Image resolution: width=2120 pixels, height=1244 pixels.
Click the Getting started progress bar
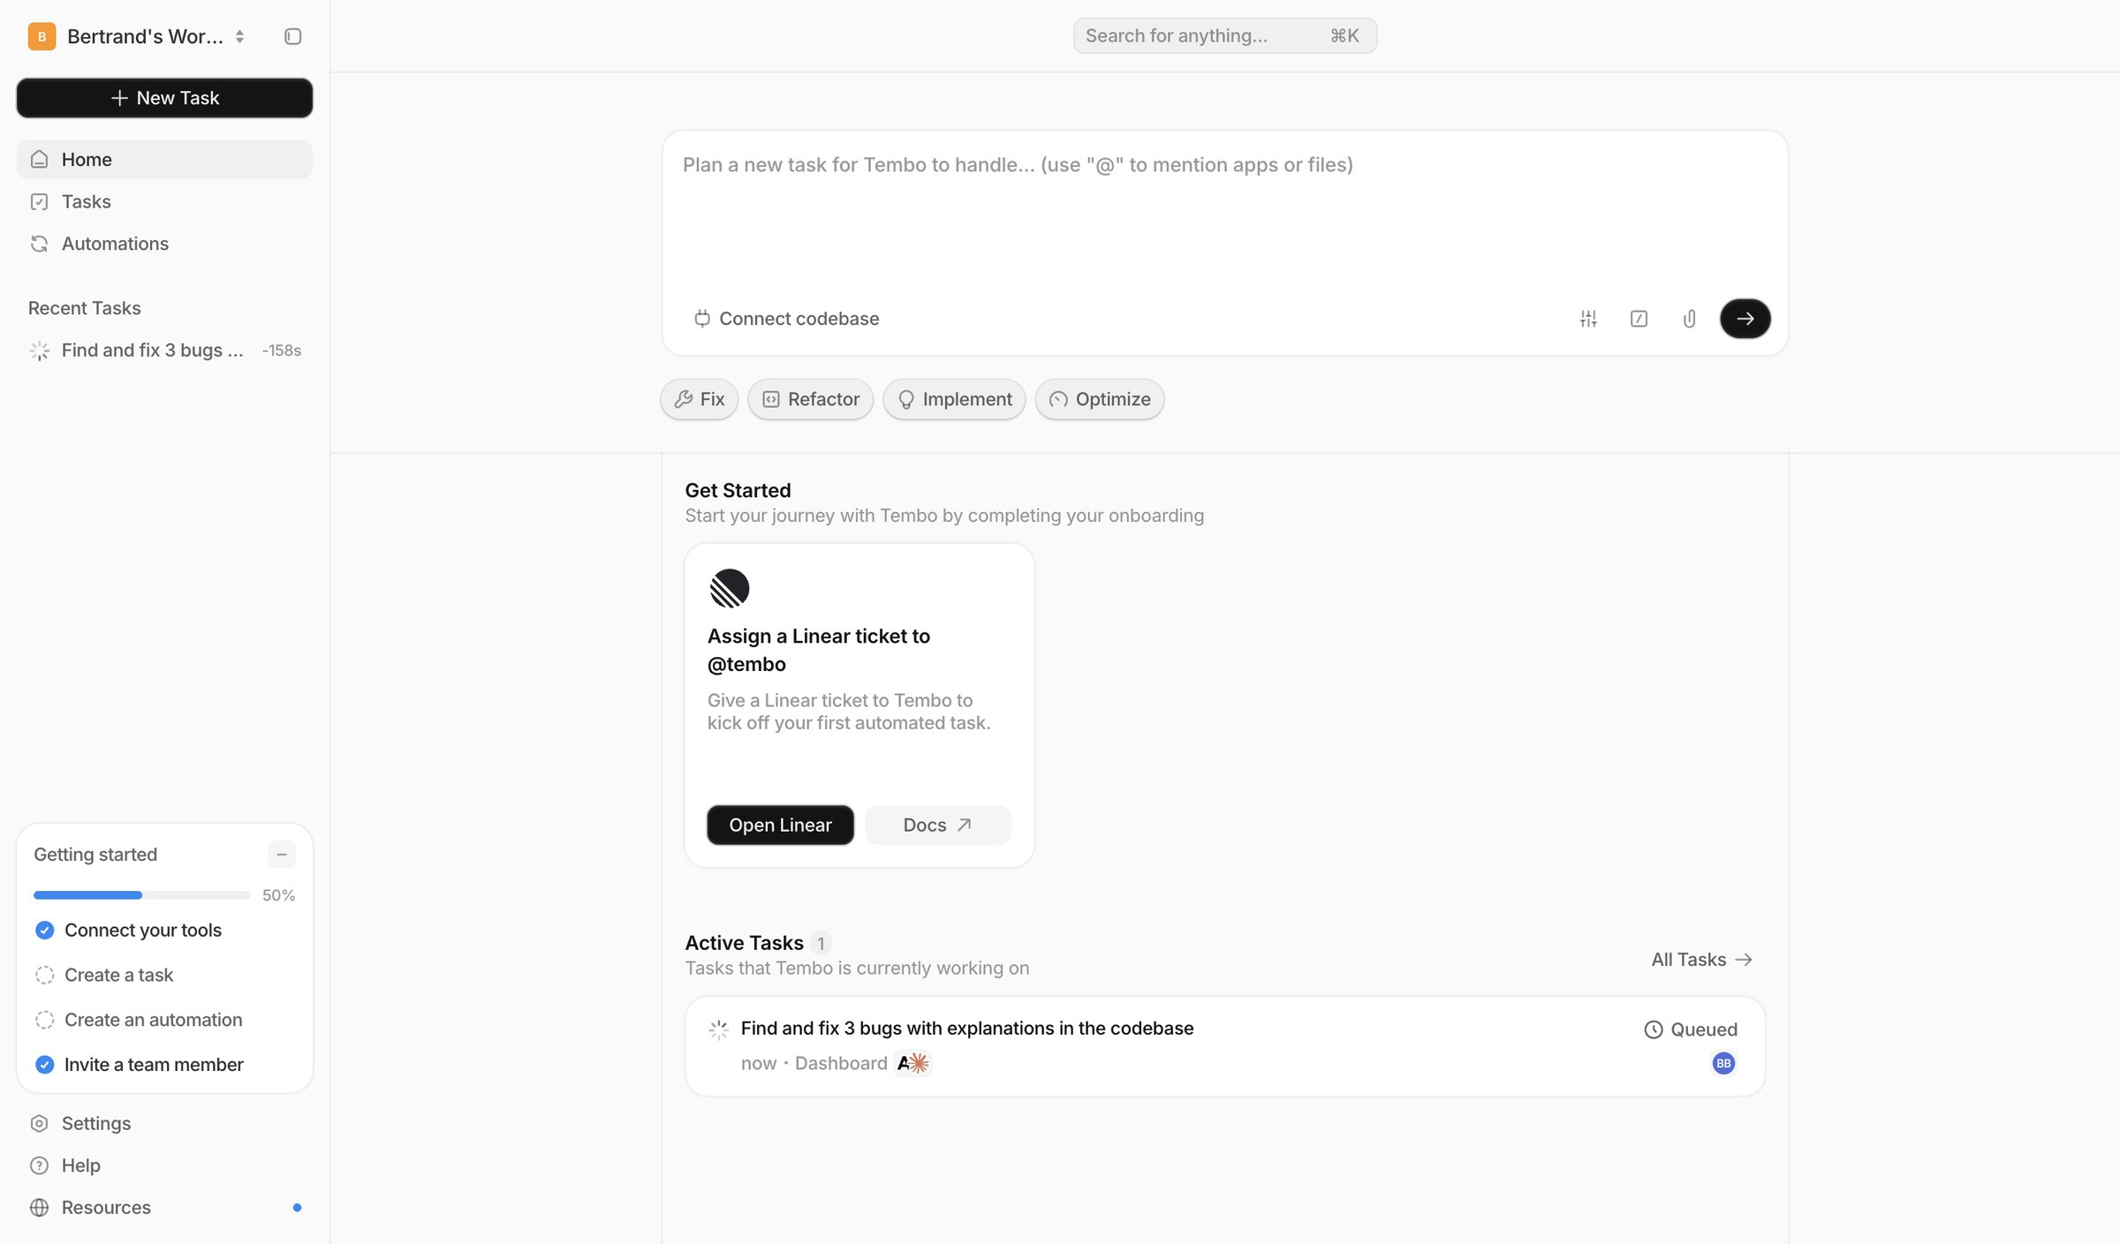(x=141, y=895)
